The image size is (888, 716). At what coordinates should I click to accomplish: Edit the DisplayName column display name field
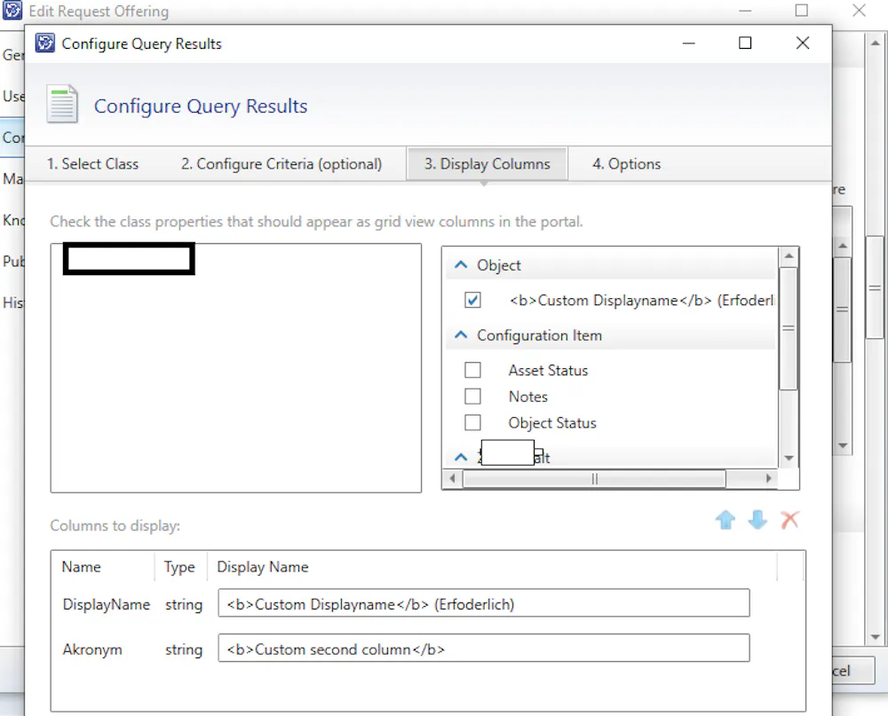pos(484,603)
